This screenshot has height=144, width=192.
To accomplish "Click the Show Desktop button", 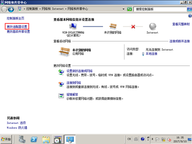I will tap(190, 139).
